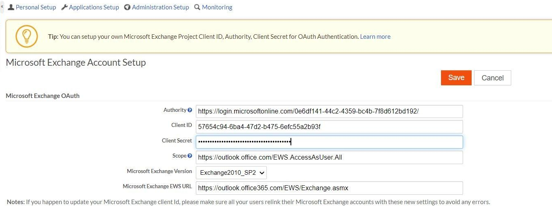Screen dimensions: 552x209
Task: Cancel the Exchange account setup
Action: pyautogui.click(x=492, y=78)
